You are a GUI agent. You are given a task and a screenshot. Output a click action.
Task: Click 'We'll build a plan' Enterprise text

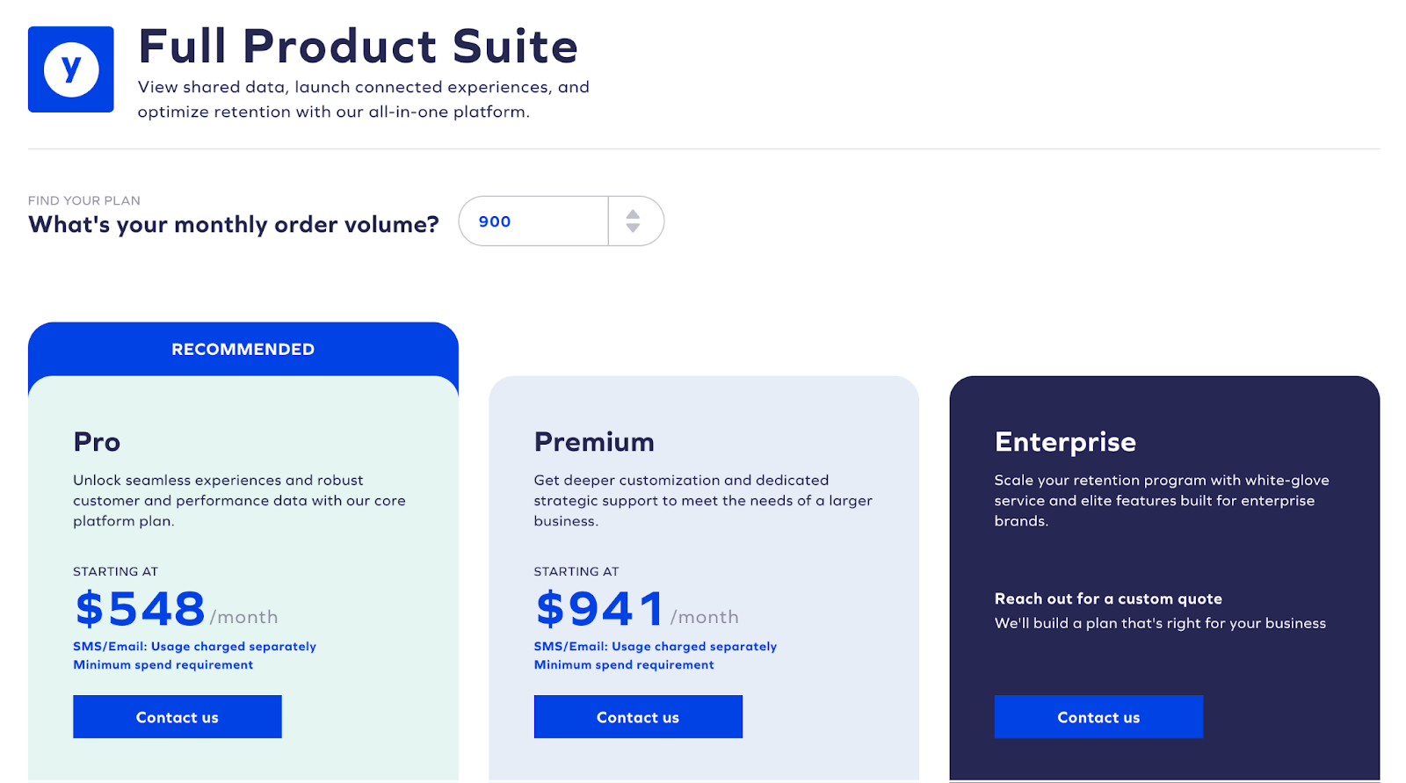coord(1160,623)
